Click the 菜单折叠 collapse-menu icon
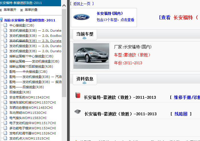Image resolution: width=200 pixels, height=141 pixels. point(22,10)
